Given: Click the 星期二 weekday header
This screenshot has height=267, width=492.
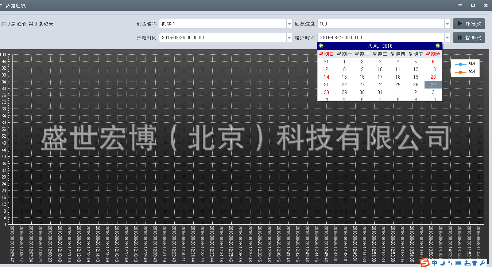Looking at the screenshot, I should 362,54.
